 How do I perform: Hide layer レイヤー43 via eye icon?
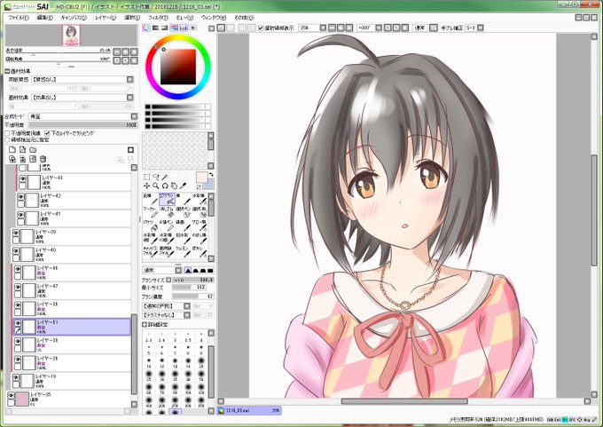click(22, 178)
